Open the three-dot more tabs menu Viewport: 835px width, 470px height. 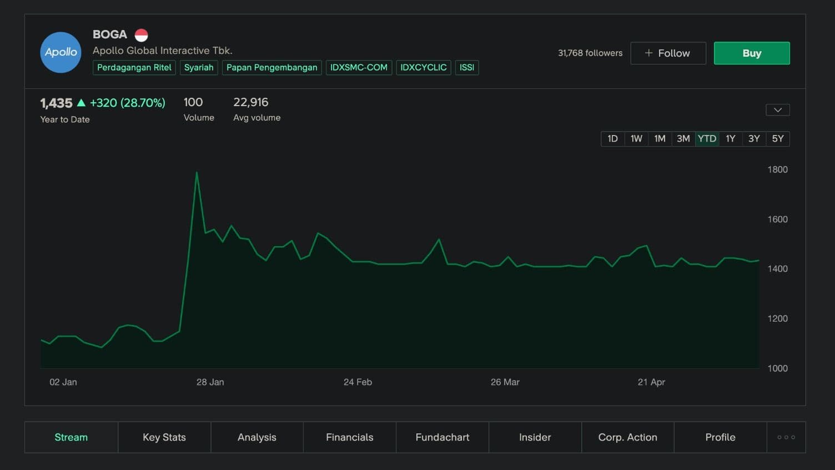[786, 437]
